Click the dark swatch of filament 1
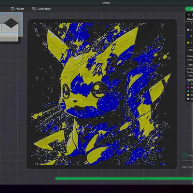Viewport: 193px width, 193px height. (188, 24)
